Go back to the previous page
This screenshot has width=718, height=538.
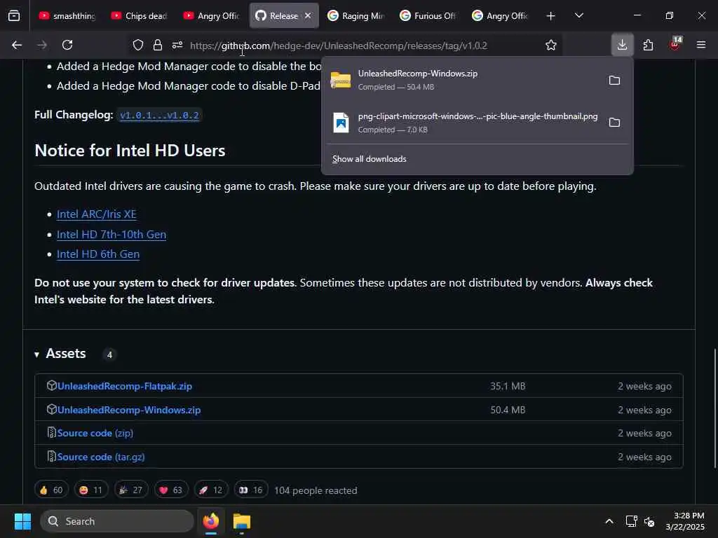(17, 45)
